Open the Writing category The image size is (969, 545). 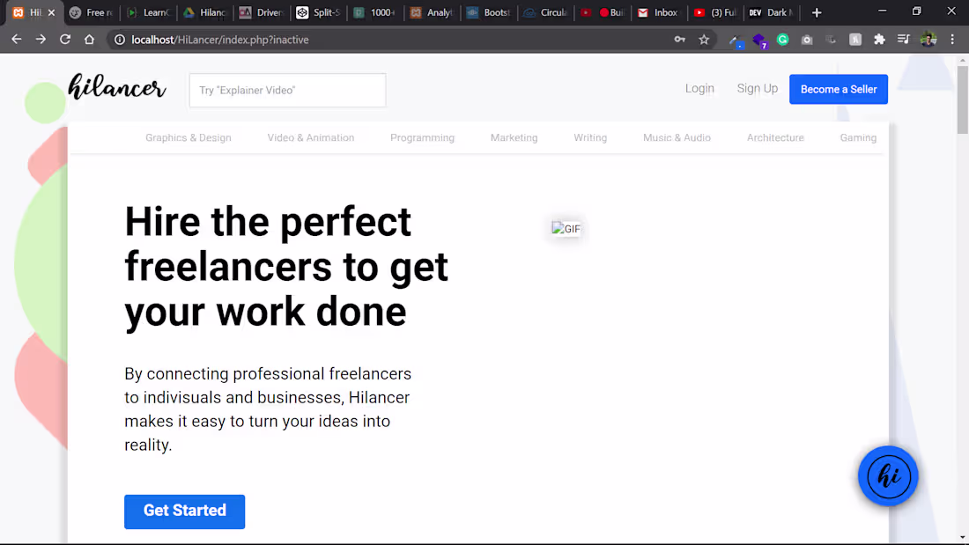click(x=590, y=138)
